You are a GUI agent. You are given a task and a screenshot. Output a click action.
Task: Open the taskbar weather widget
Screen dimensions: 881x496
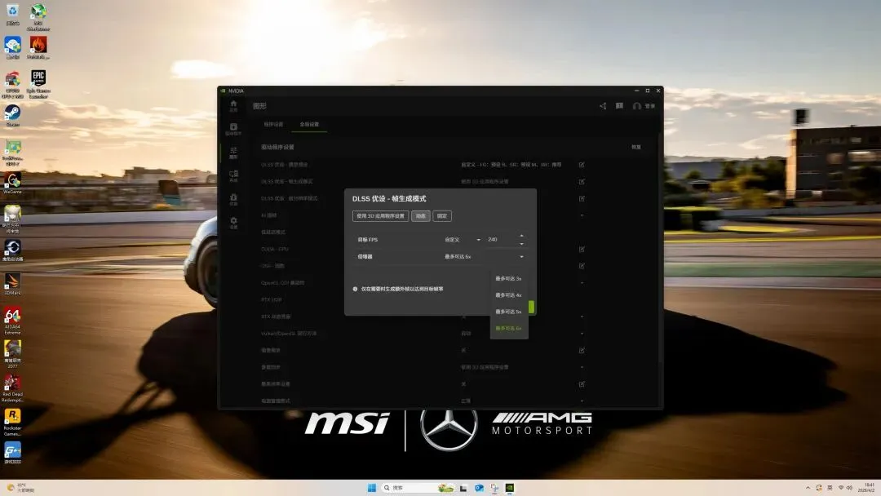[x=20, y=488]
